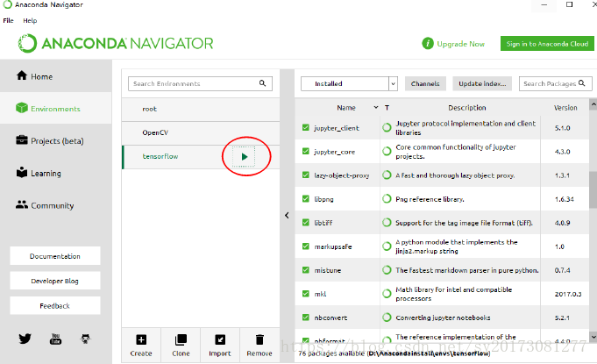Image resolution: width=597 pixels, height=364 pixels.
Task: Click the Search Packages magnifier icon
Action: (x=582, y=83)
